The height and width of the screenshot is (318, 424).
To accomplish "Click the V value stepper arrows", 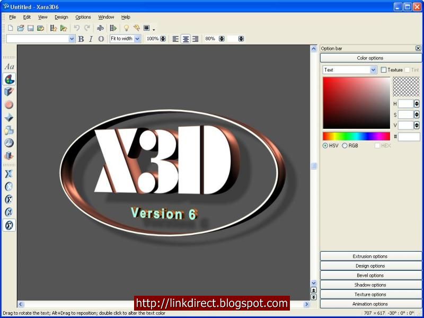I will pyautogui.click(x=417, y=125).
